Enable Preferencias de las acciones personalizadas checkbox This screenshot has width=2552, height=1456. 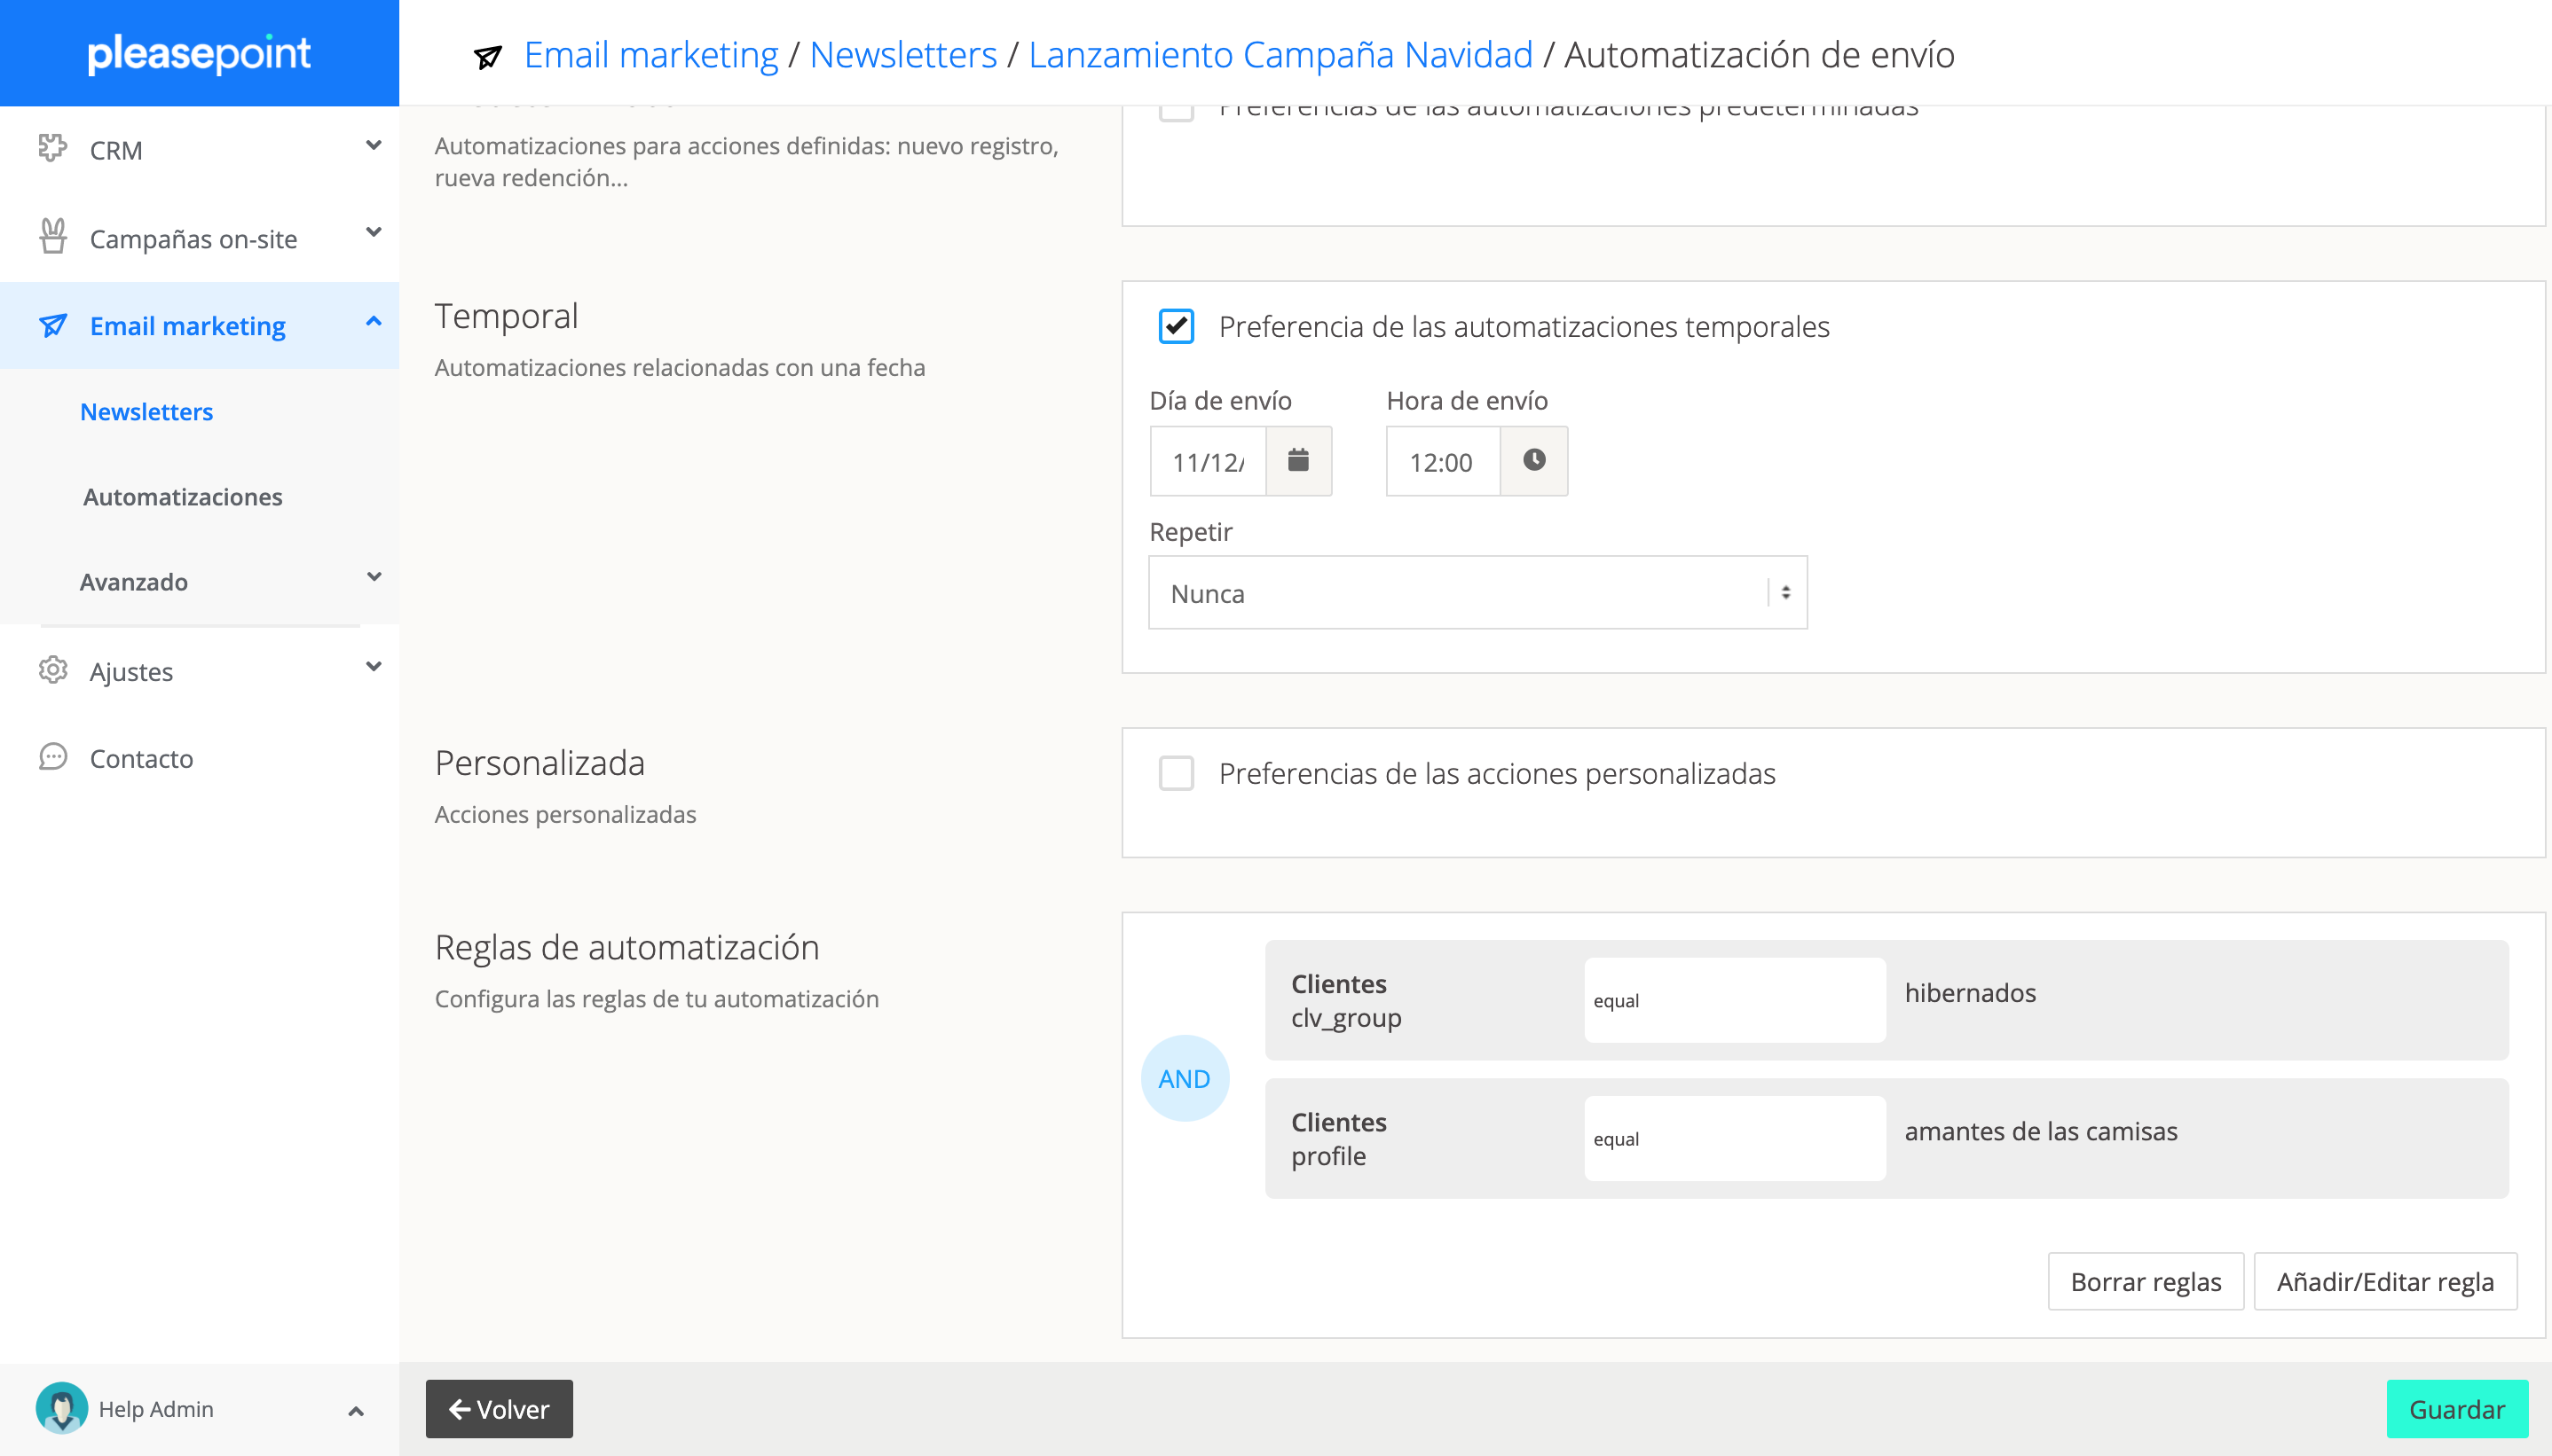pos(1176,773)
